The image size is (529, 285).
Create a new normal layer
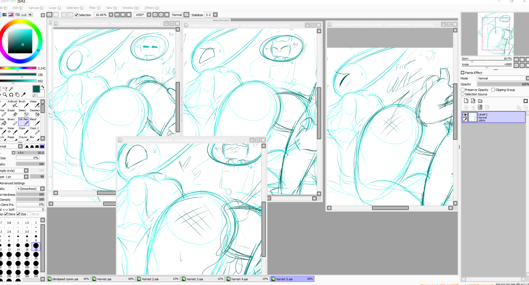[466, 101]
